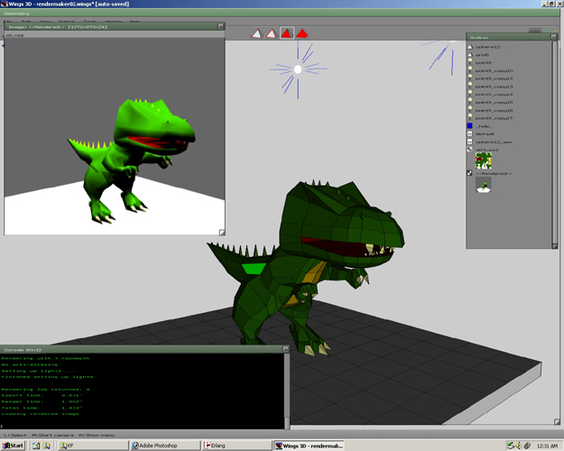Switch to the KF taskbar window
The width and height of the screenshot is (564, 451).
click(93, 446)
